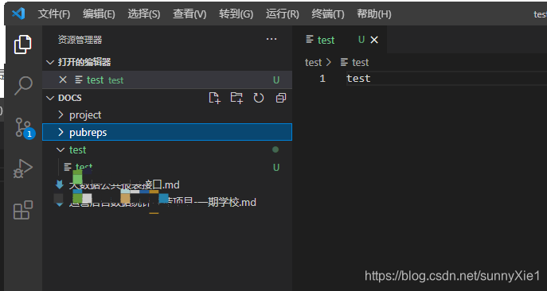Open Source Control view with badge 1
Screen dimensions: 547x291
(x=25, y=127)
